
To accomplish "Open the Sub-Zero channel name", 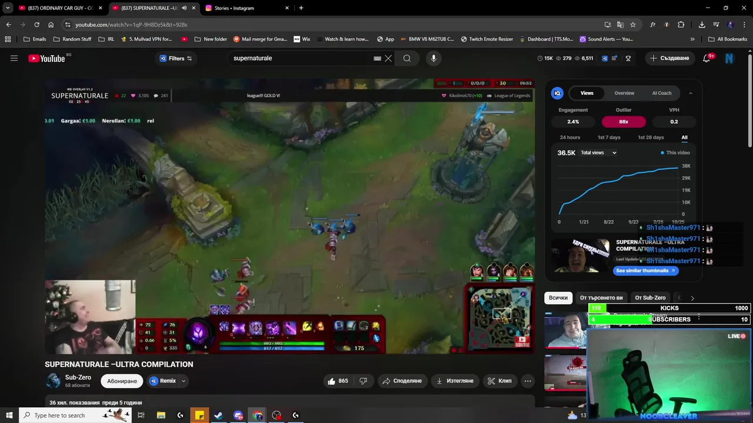I will click(78, 378).
